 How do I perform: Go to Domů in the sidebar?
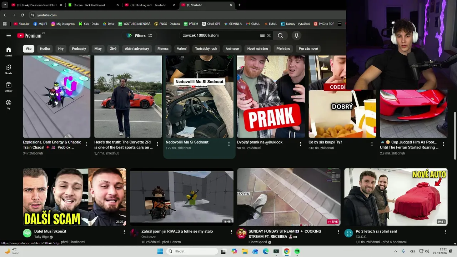click(9, 52)
